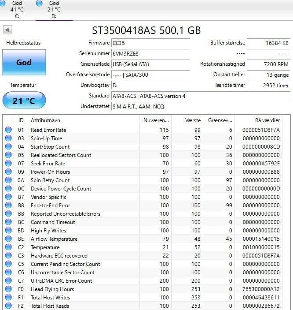Image resolution: width=293 pixels, height=310 pixels.
Task: Click the 16384 KB buffer size field
Action: pos(268,43)
